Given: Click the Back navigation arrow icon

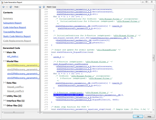Looking at the screenshot, I should [x=3, y=7].
